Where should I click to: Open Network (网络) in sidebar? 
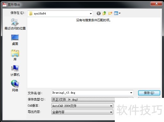tap(15, 86)
